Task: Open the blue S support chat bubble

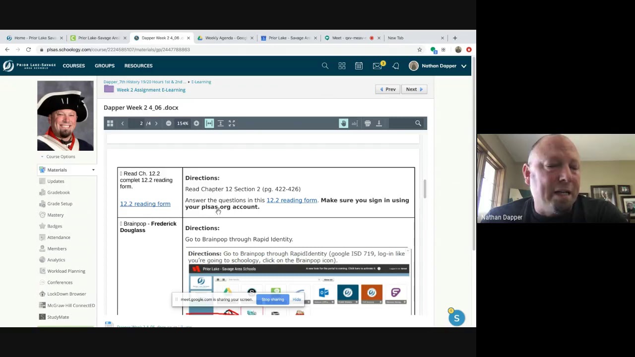Action: (456, 318)
